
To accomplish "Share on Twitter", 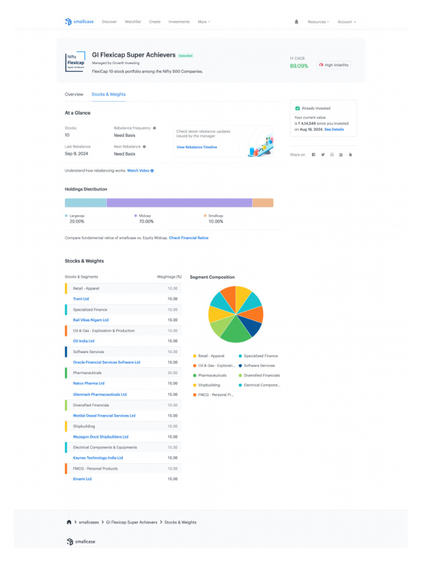I will [323, 155].
